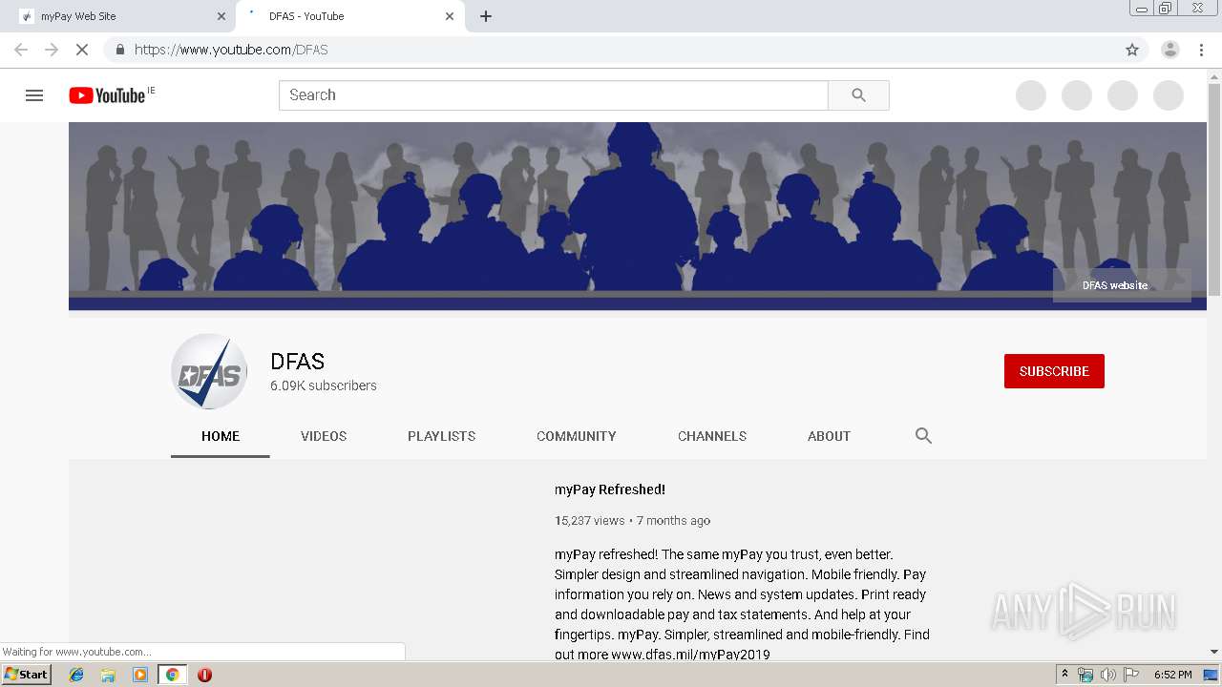Go back to the previous page

pos(21,50)
